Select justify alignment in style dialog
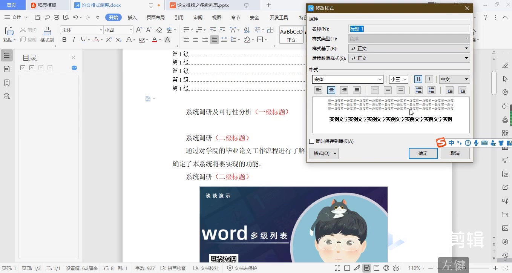The image size is (512, 273). pyautogui.click(x=357, y=90)
